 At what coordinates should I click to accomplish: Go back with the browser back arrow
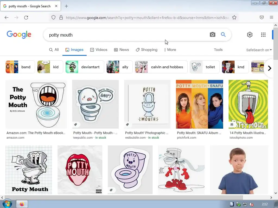click(x=7, y=18)
